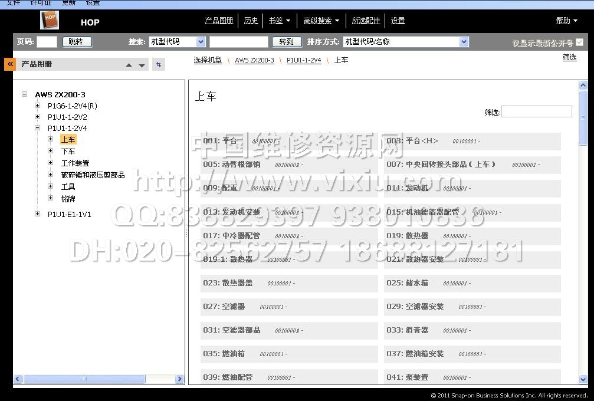Click the parts list scroll-down arrow

coord(583,380)
